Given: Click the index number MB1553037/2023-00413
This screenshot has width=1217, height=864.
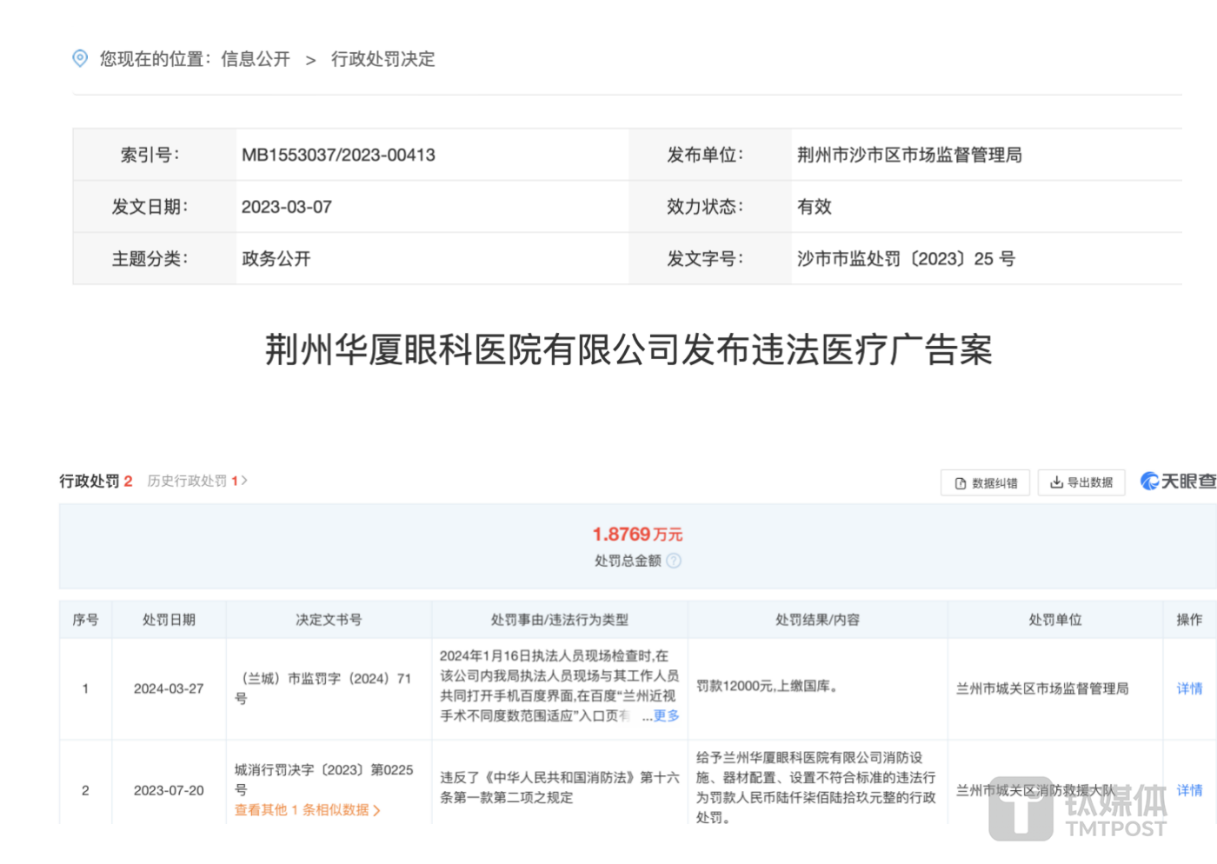Looking at the screenshot, I should point(338,155).
